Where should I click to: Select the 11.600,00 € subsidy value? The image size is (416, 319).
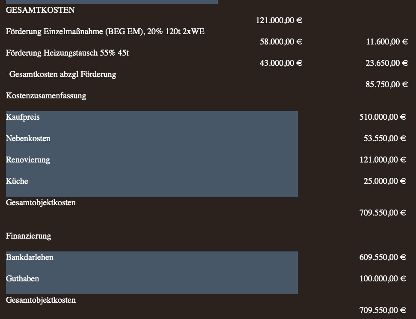pos(386,41)
